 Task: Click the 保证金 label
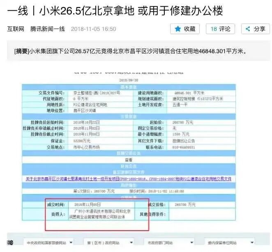click(x=58, y=141)
